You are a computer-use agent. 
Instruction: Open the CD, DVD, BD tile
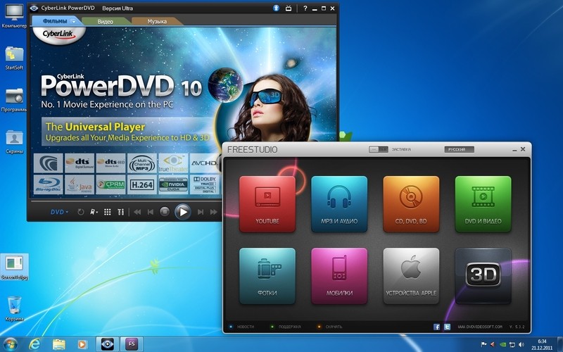(x=411, y=203)
